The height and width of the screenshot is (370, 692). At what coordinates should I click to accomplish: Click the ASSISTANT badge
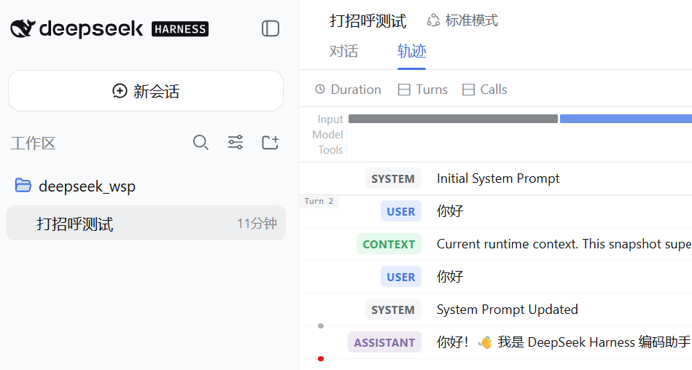tap(384, 342)
